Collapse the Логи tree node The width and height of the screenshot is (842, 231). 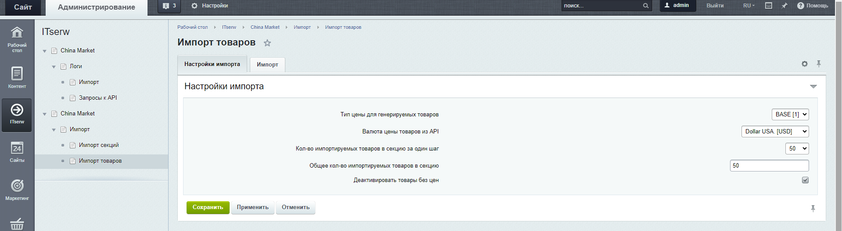tap(54, 67)
